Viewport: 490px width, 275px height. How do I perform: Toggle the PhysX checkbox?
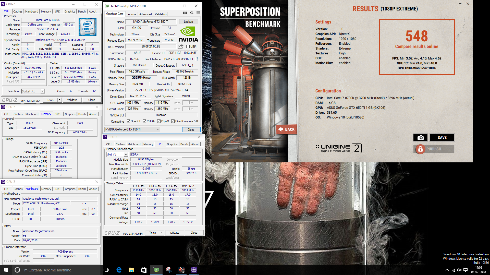click(x=159, y=121)
